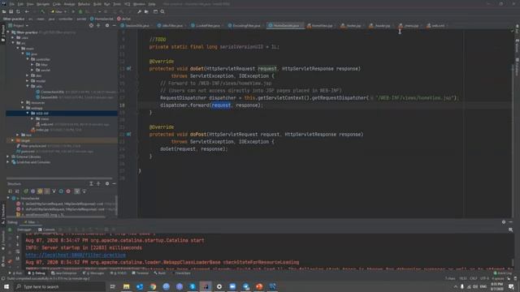Open the Event Log button

pyautogui.click(x=503, y=273)
